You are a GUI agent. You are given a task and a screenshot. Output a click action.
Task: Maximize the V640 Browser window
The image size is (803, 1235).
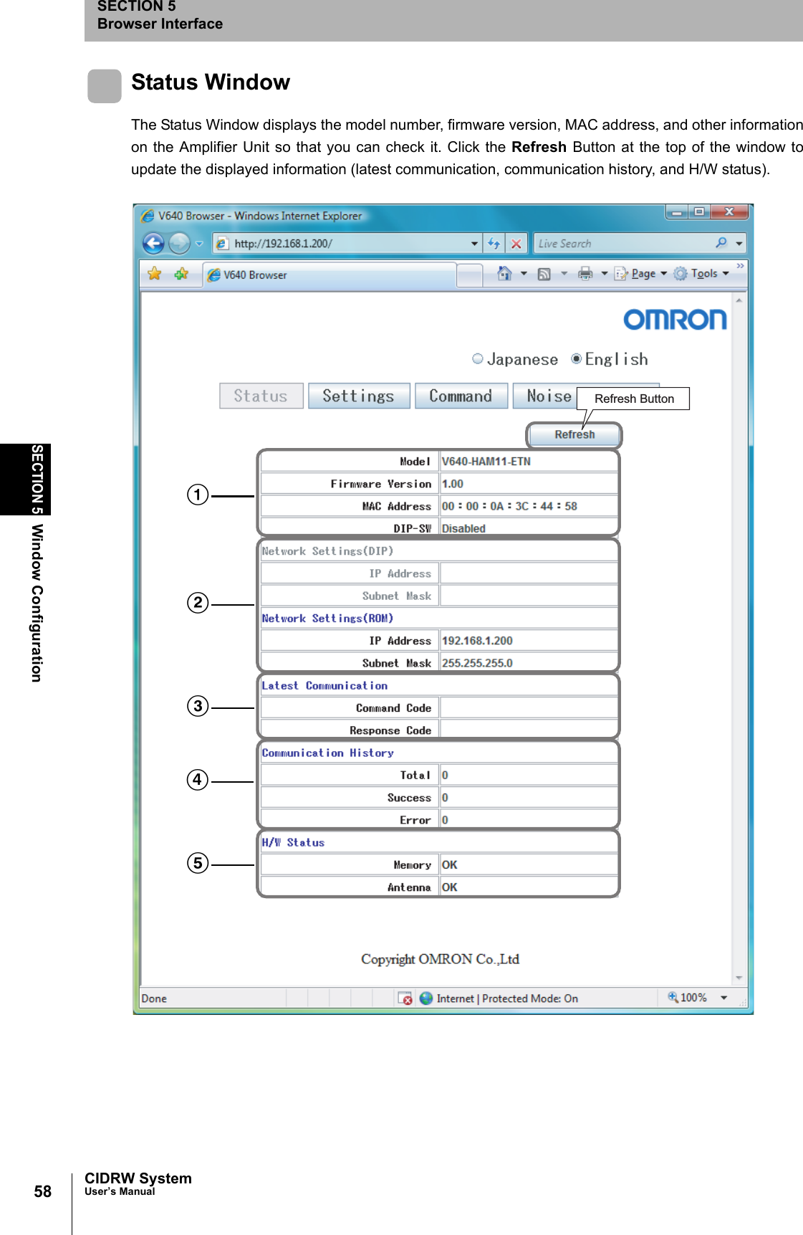699,212
